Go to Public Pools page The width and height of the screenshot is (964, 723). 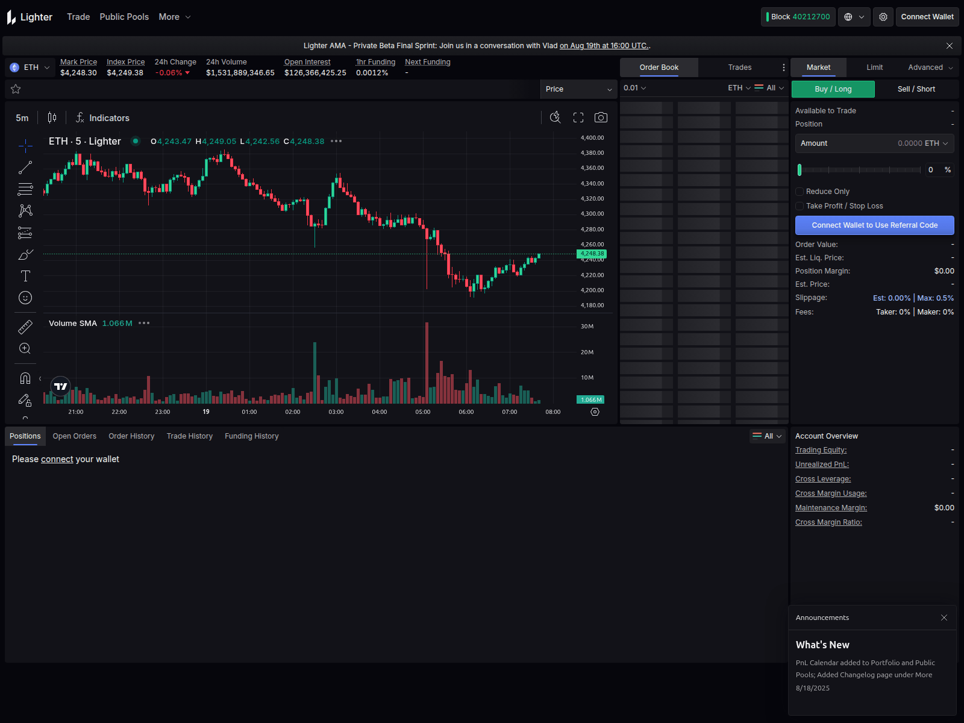[x=124, y=17]
